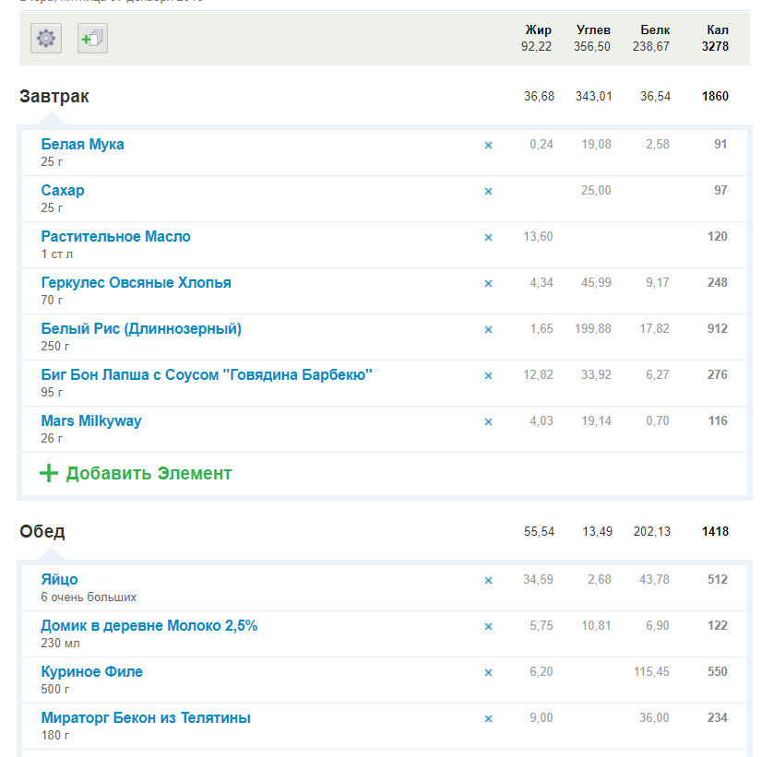Click the copy meal plus icon
Image resolution: width=762 pixels, height=757 pixels.
coord(92,39)
